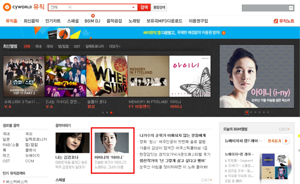The image size is (300, 184).
Task: Open the Whee Sung album cover
Action: pos(107,76)
